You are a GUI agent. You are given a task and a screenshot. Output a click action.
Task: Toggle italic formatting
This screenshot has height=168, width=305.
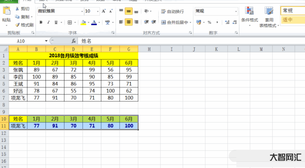(48, 22)
